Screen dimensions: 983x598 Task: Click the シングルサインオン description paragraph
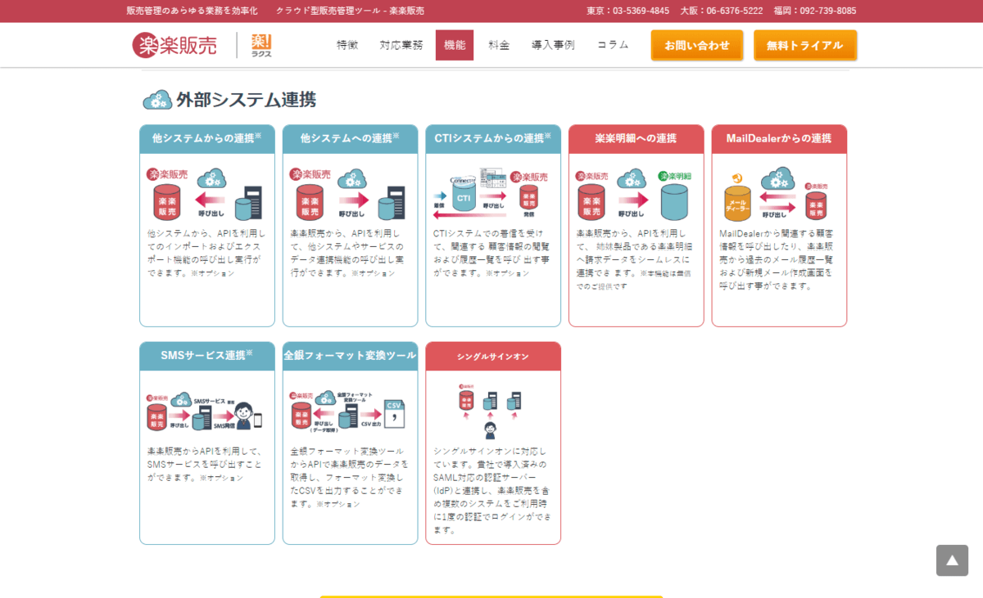tap(492, 491)
